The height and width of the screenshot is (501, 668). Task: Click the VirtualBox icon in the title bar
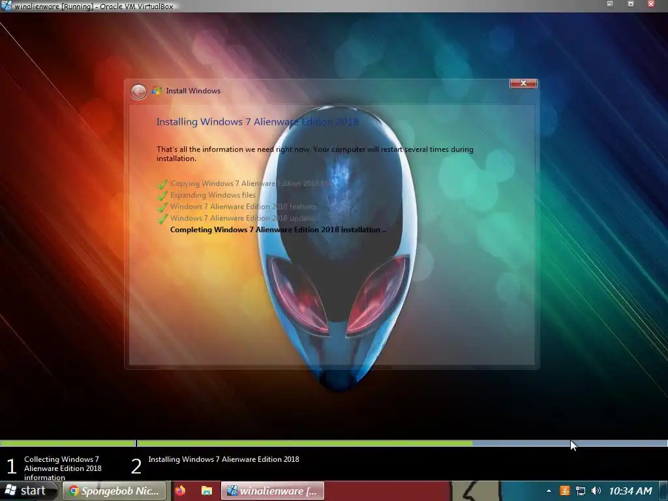pyautogui.click(x=7, y=5)
